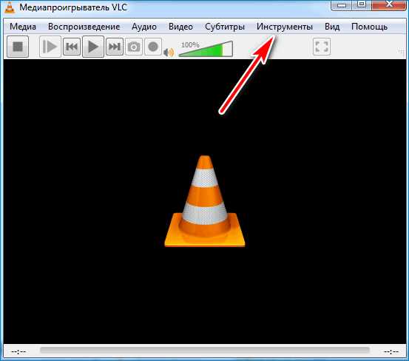Click the frame-by-frame step button

[x=50, y=47]
